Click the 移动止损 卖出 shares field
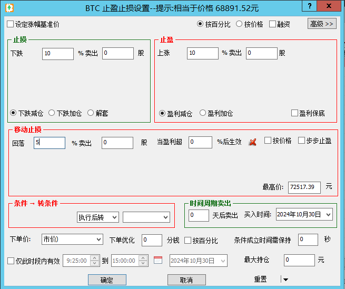The height and width of the screenshot is (289, 345). (117, 143)
